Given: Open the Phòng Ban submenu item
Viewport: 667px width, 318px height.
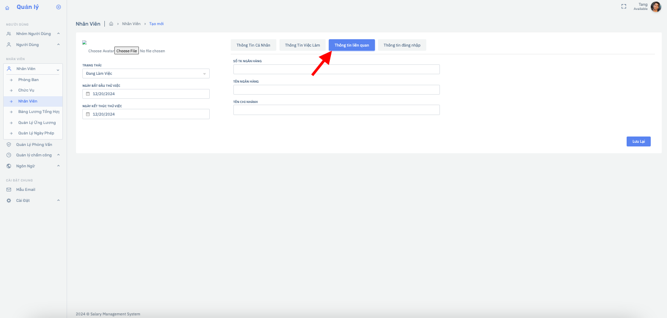Looking at the screenshot, I should [x=28, y=79].
